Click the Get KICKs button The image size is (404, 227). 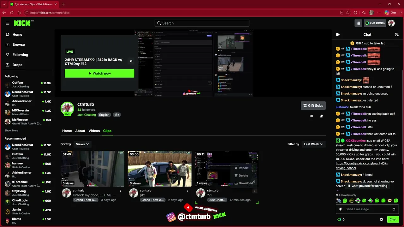(x=375, y=23)
